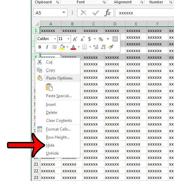
Task: Open the fill color dropdown arrow
Action: pyautogui.click(x=68, y=47)
